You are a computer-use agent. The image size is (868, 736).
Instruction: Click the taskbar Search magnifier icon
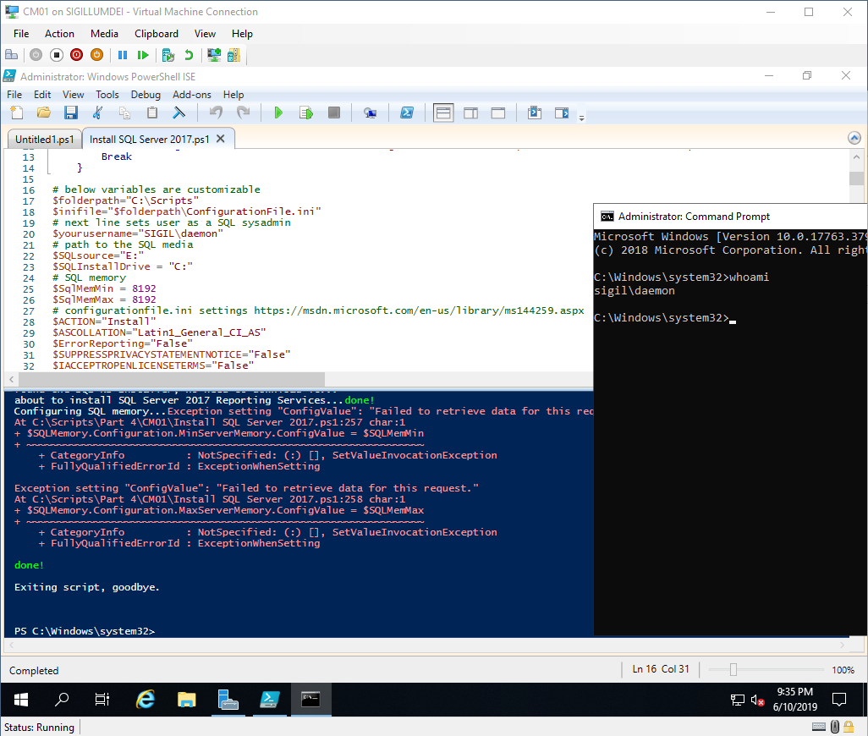click(x=62, y=700)
